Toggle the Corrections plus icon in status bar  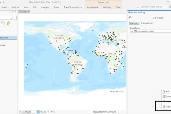click(x=49, y=112)
